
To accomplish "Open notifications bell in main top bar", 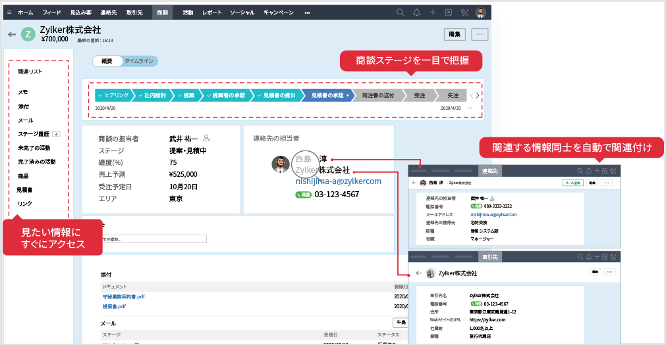I will (417, 12).
